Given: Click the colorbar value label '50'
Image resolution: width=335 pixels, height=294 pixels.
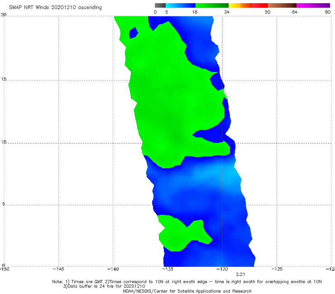Looking at the screenshot, I should [268, 12].
